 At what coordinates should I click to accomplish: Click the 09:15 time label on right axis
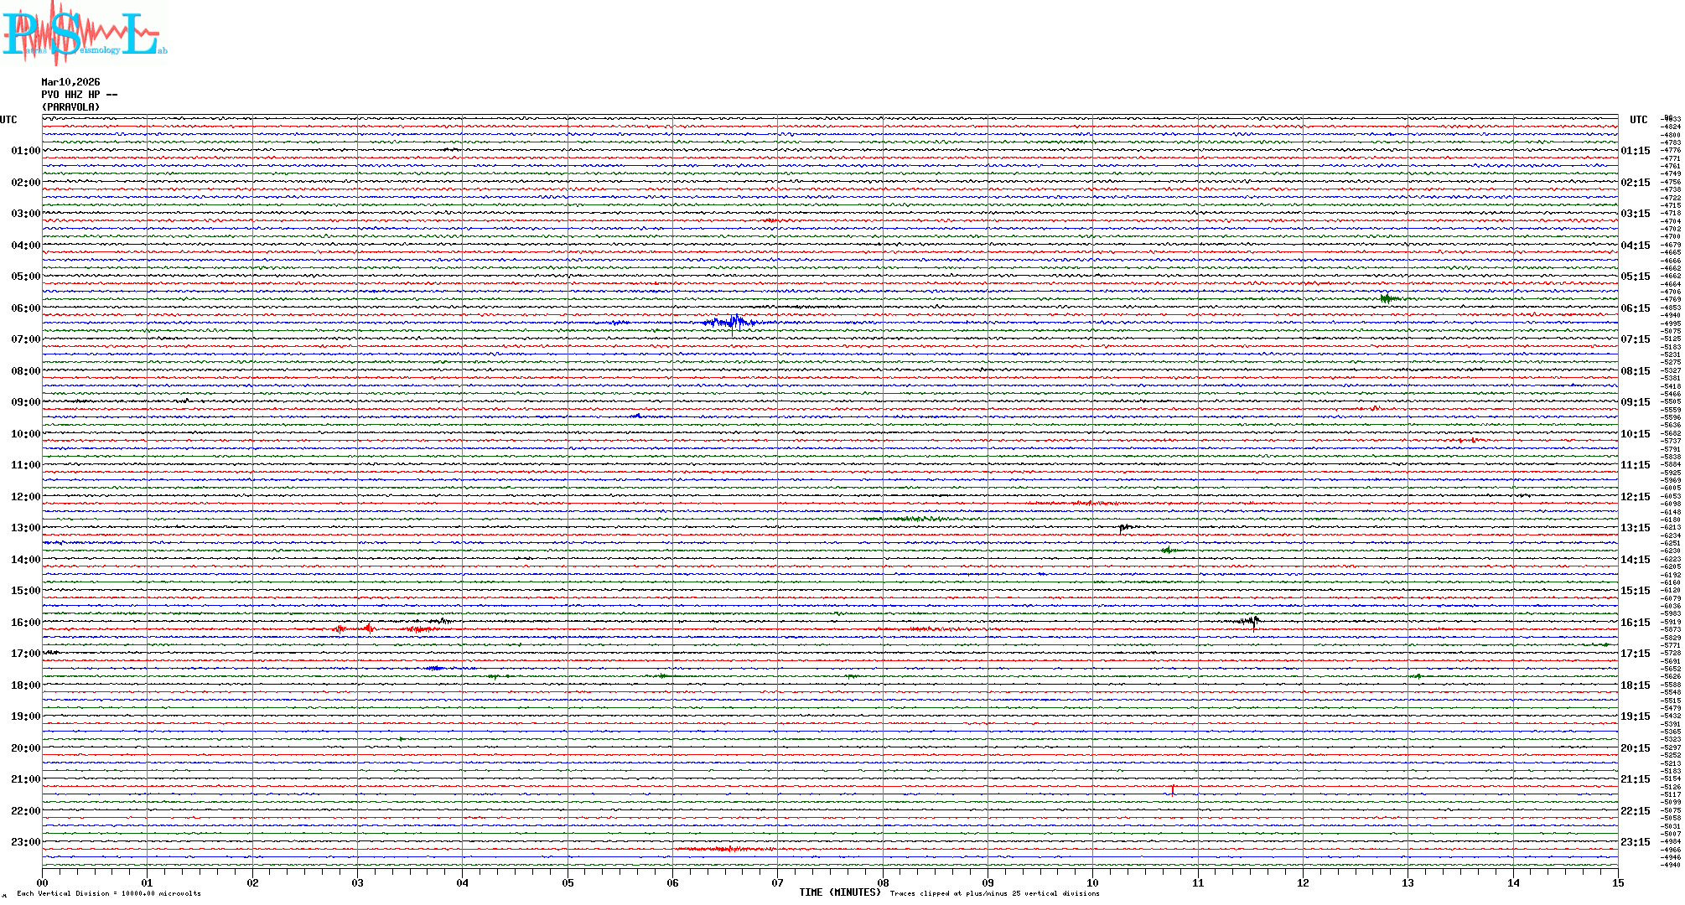[1636, 402]
